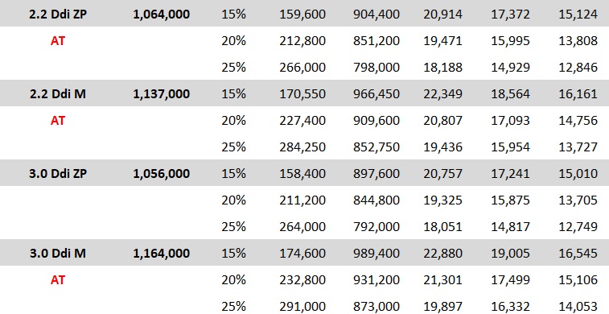The width and height of the screenshot is (609, 314).
Task: Click the 22,880 installment value
Action: pos(442,254)
